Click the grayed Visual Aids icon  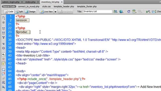(140, 12)
